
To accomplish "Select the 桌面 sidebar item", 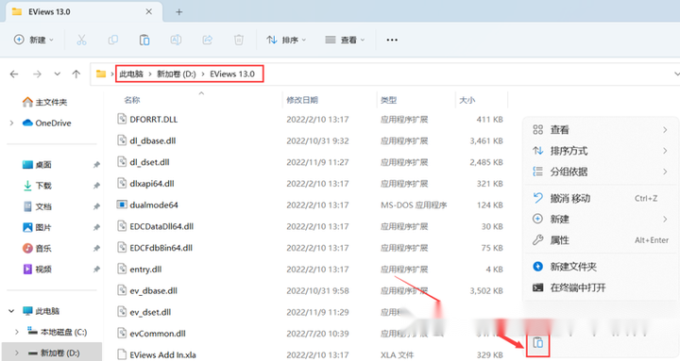I will 43,165.
